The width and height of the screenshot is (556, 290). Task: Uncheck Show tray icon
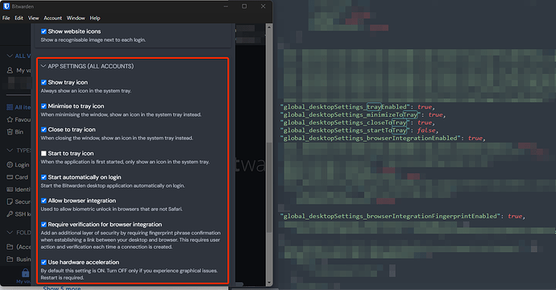pyautogui.click(x=44, y=82)
